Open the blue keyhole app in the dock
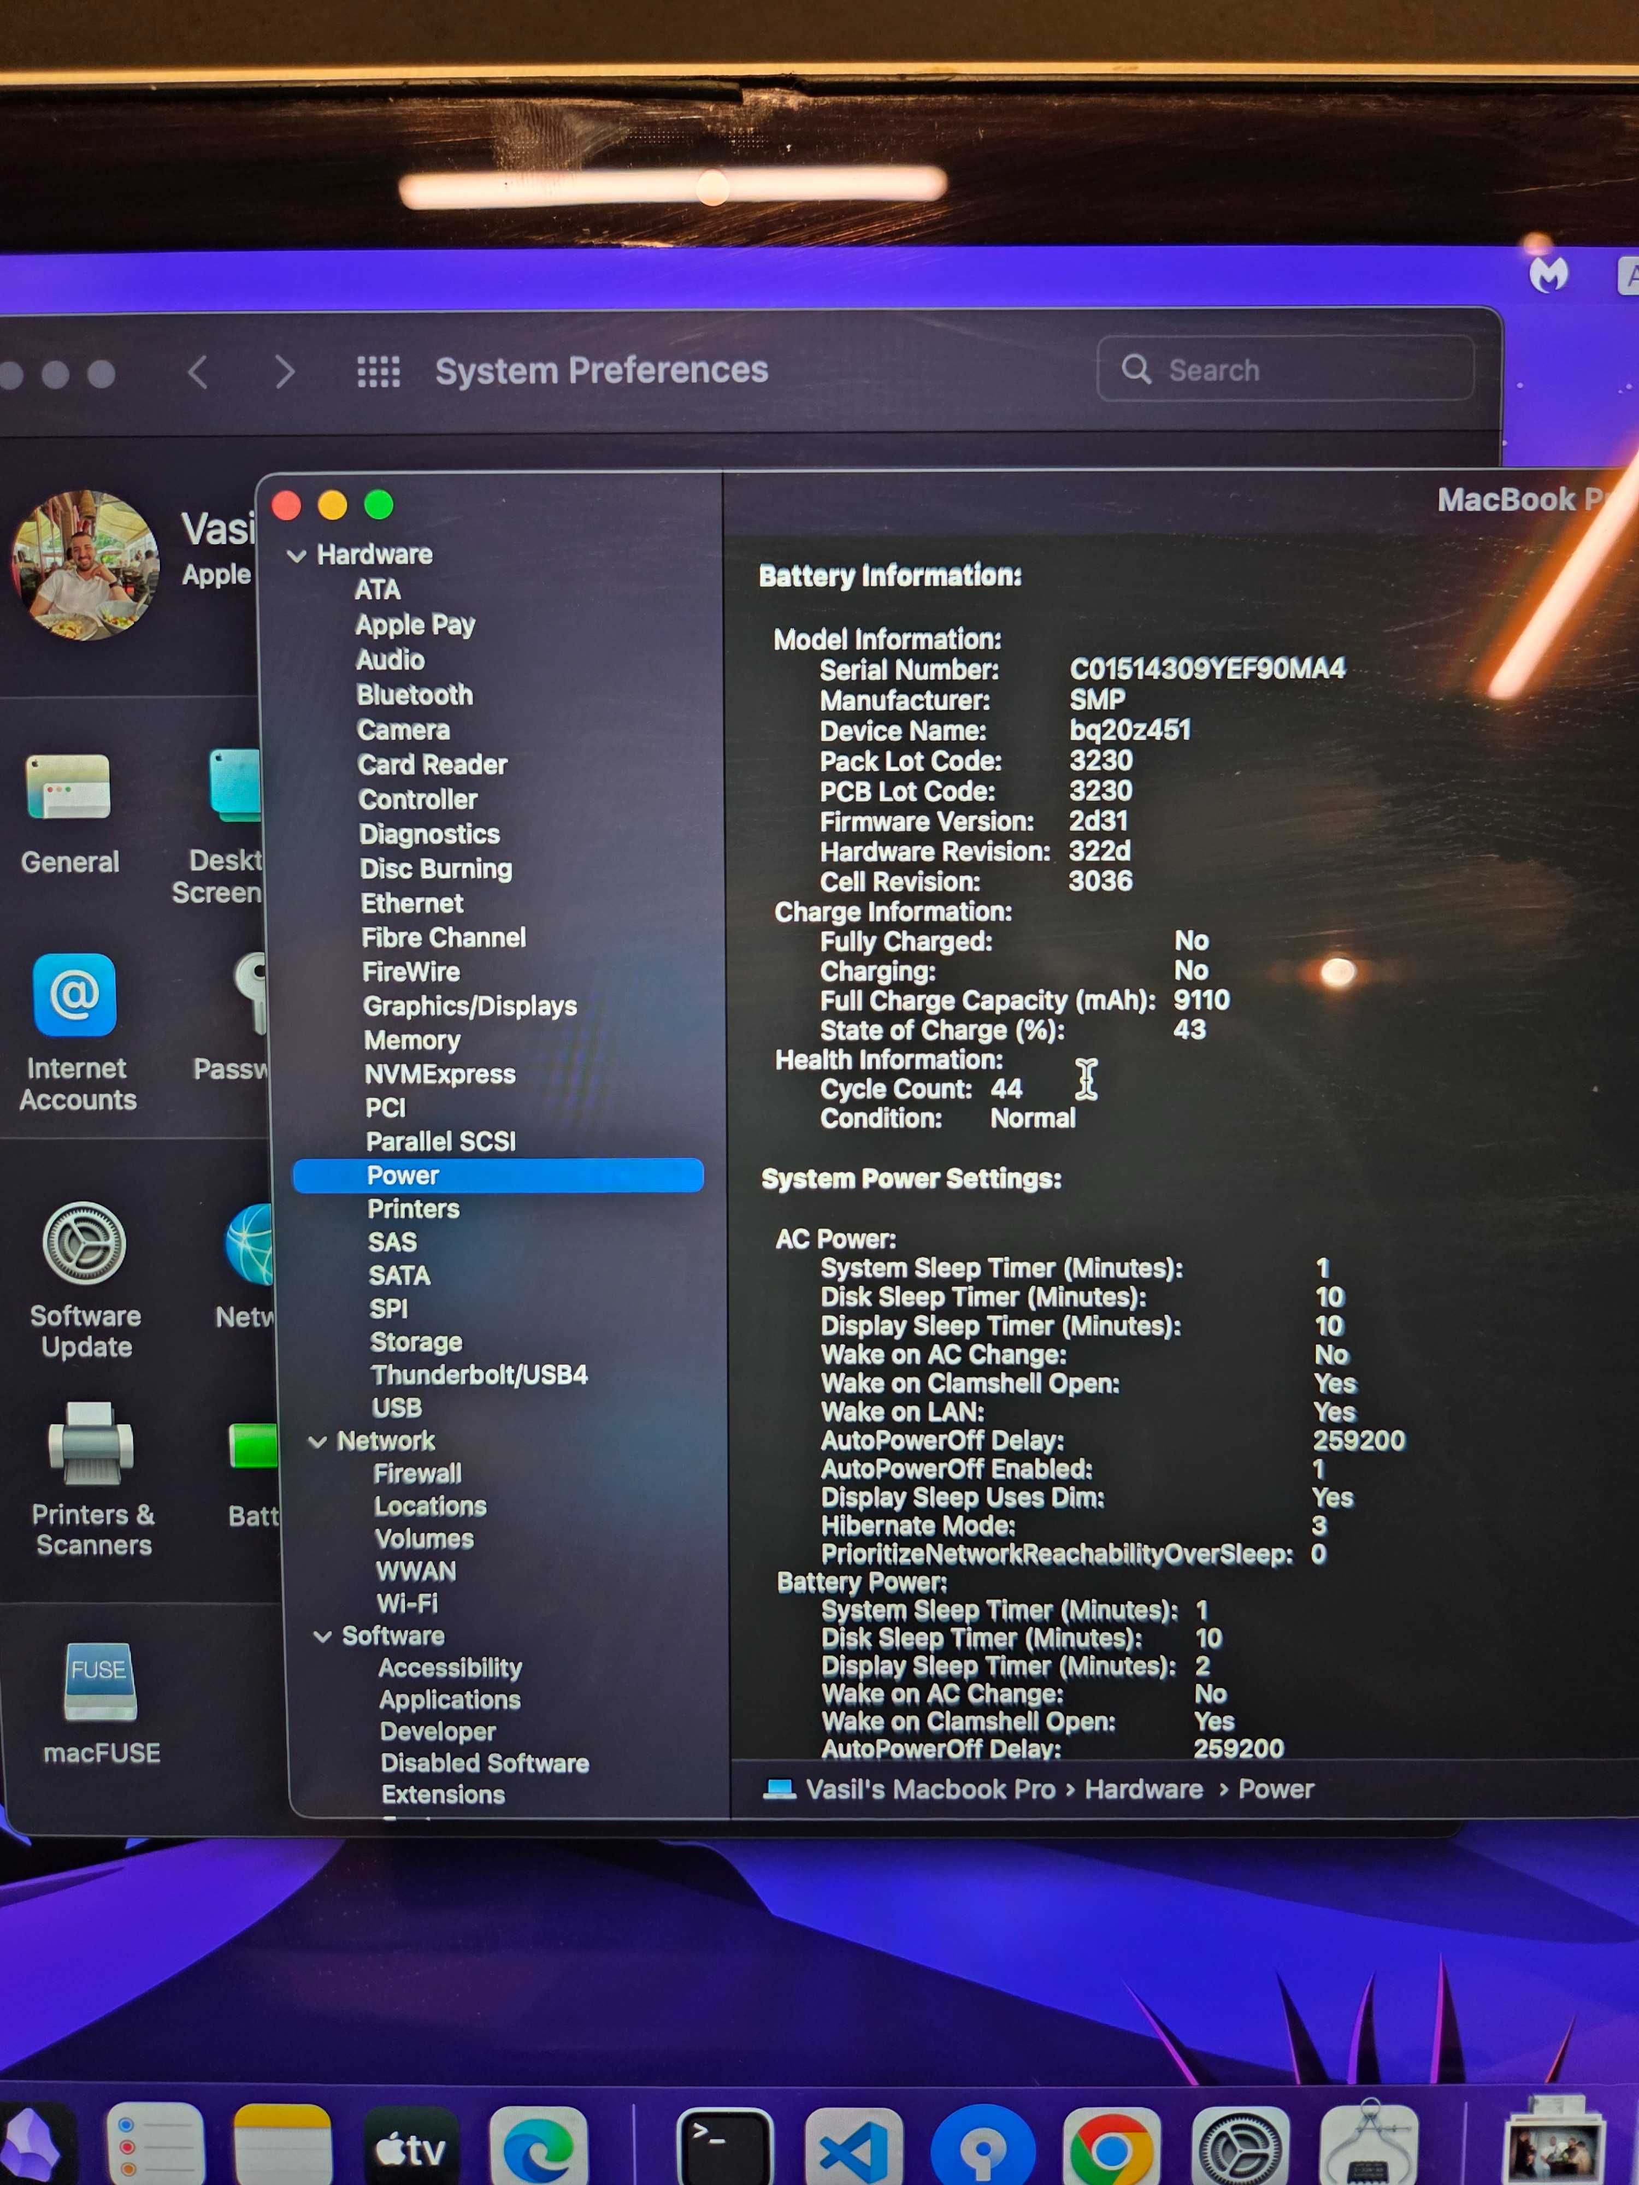Viewport: 1639px width, 2185px height. coord(983,2147)
